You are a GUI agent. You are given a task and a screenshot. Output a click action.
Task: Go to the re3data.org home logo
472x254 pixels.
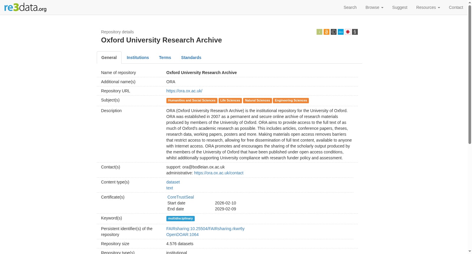point(25,7)
